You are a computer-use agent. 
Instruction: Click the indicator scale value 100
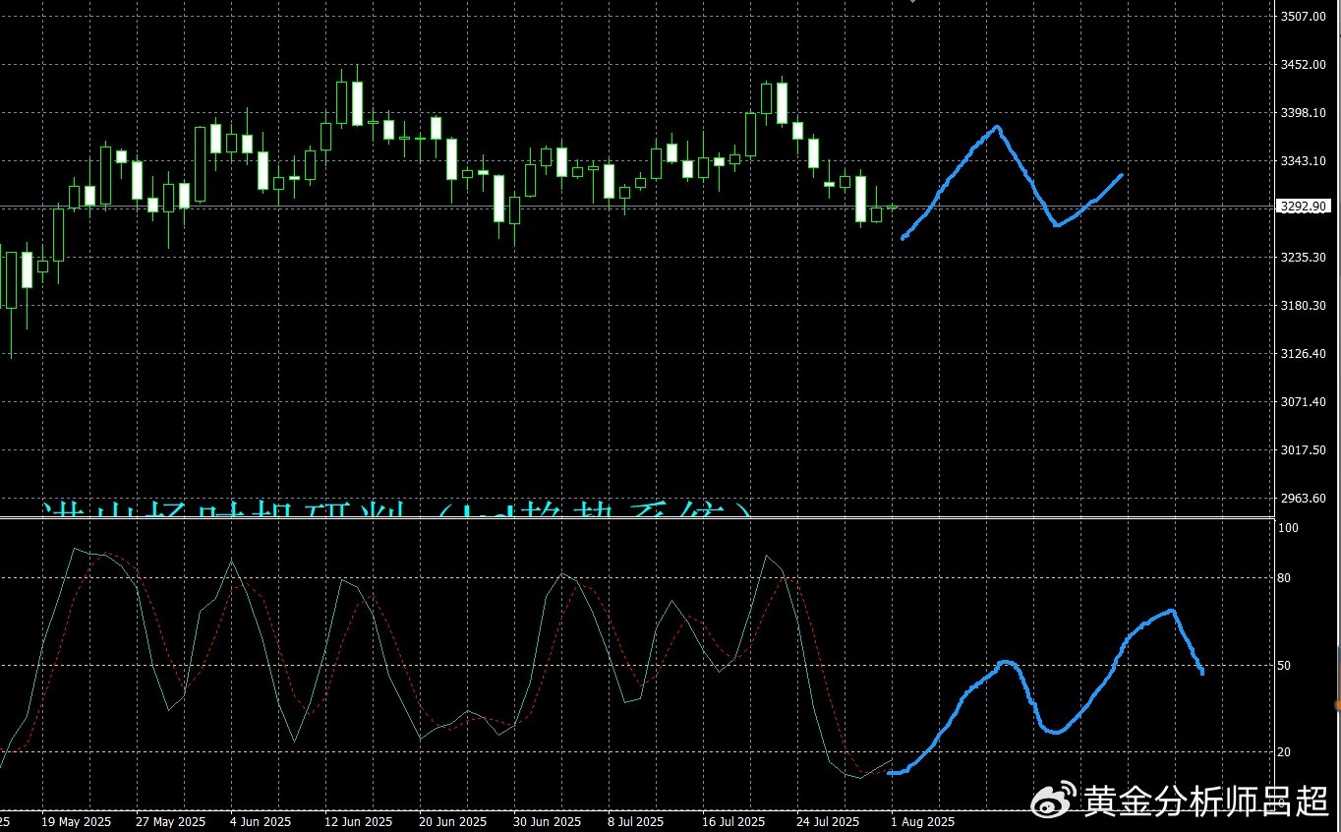tap(1290, 529)
